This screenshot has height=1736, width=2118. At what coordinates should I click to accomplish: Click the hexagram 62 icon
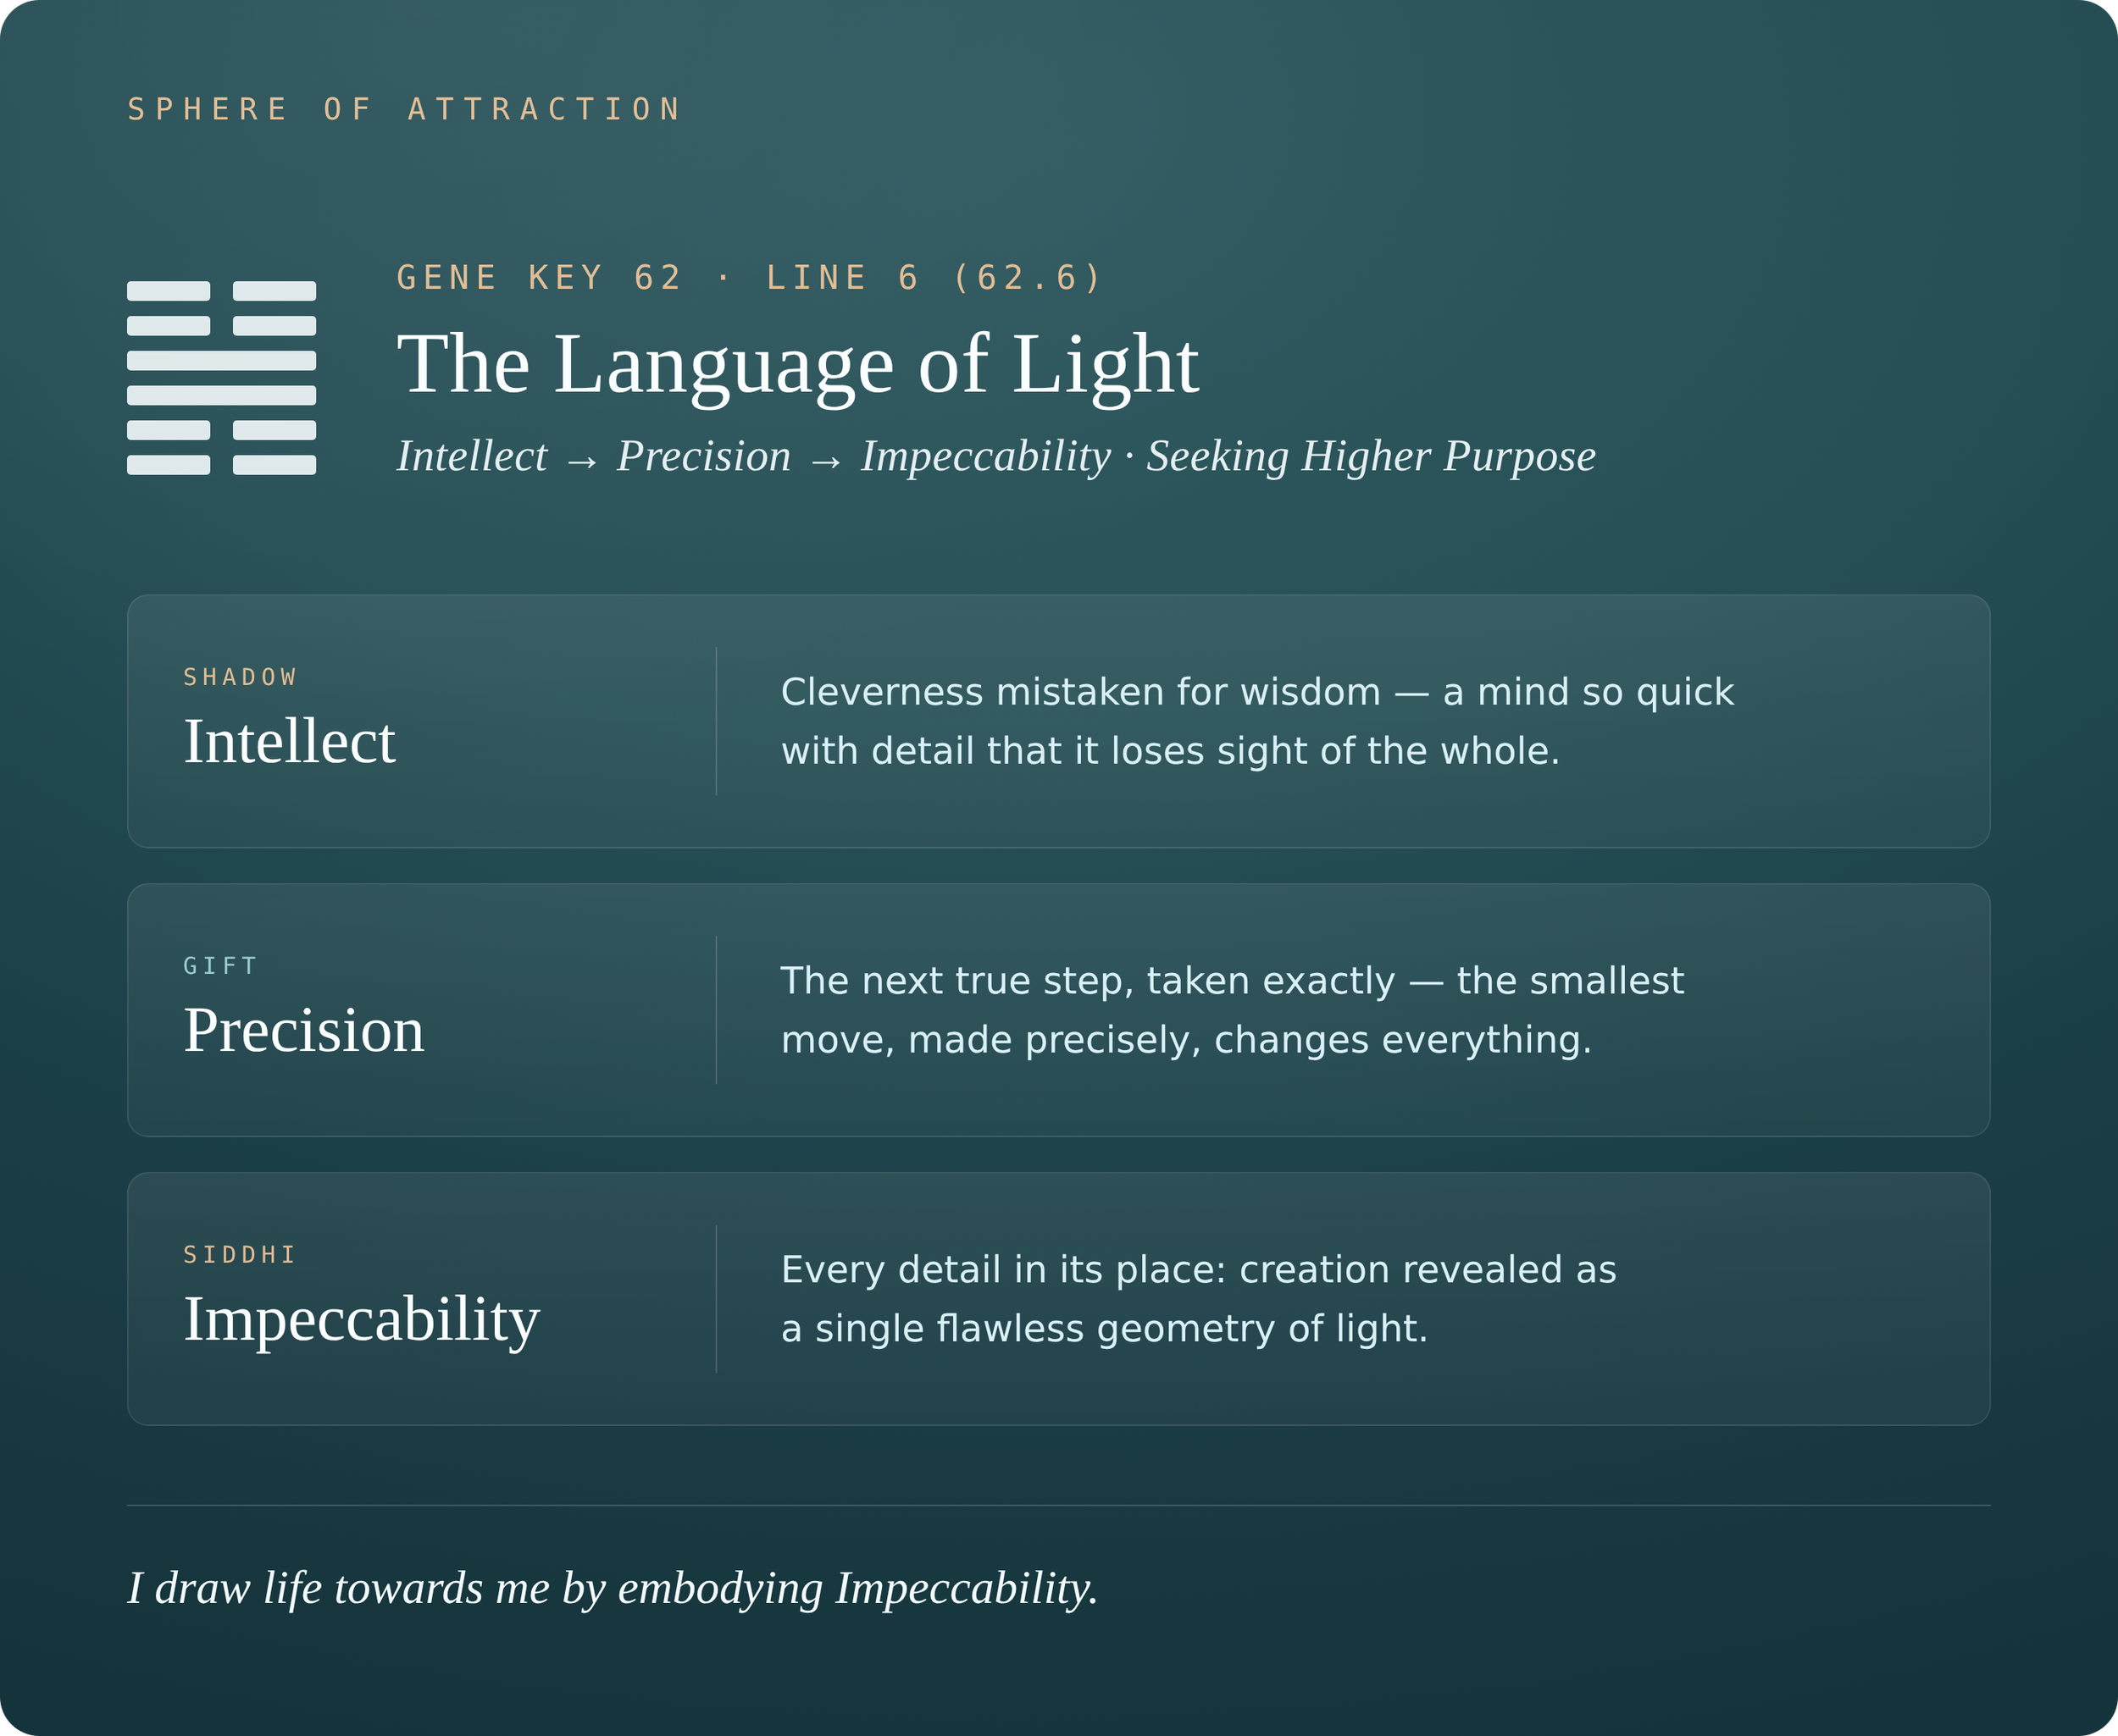pos(221,378)
